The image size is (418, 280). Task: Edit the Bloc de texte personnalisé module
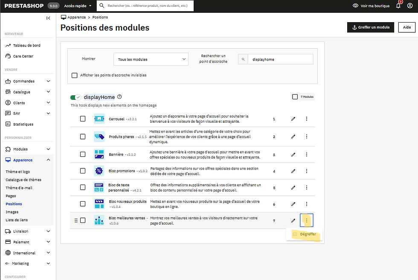pos(293,188)
